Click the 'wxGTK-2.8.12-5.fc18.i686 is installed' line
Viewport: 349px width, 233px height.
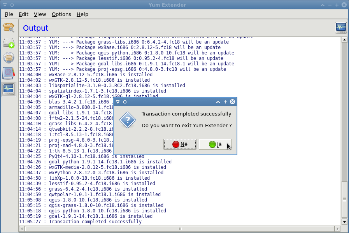tap(84, 80)
